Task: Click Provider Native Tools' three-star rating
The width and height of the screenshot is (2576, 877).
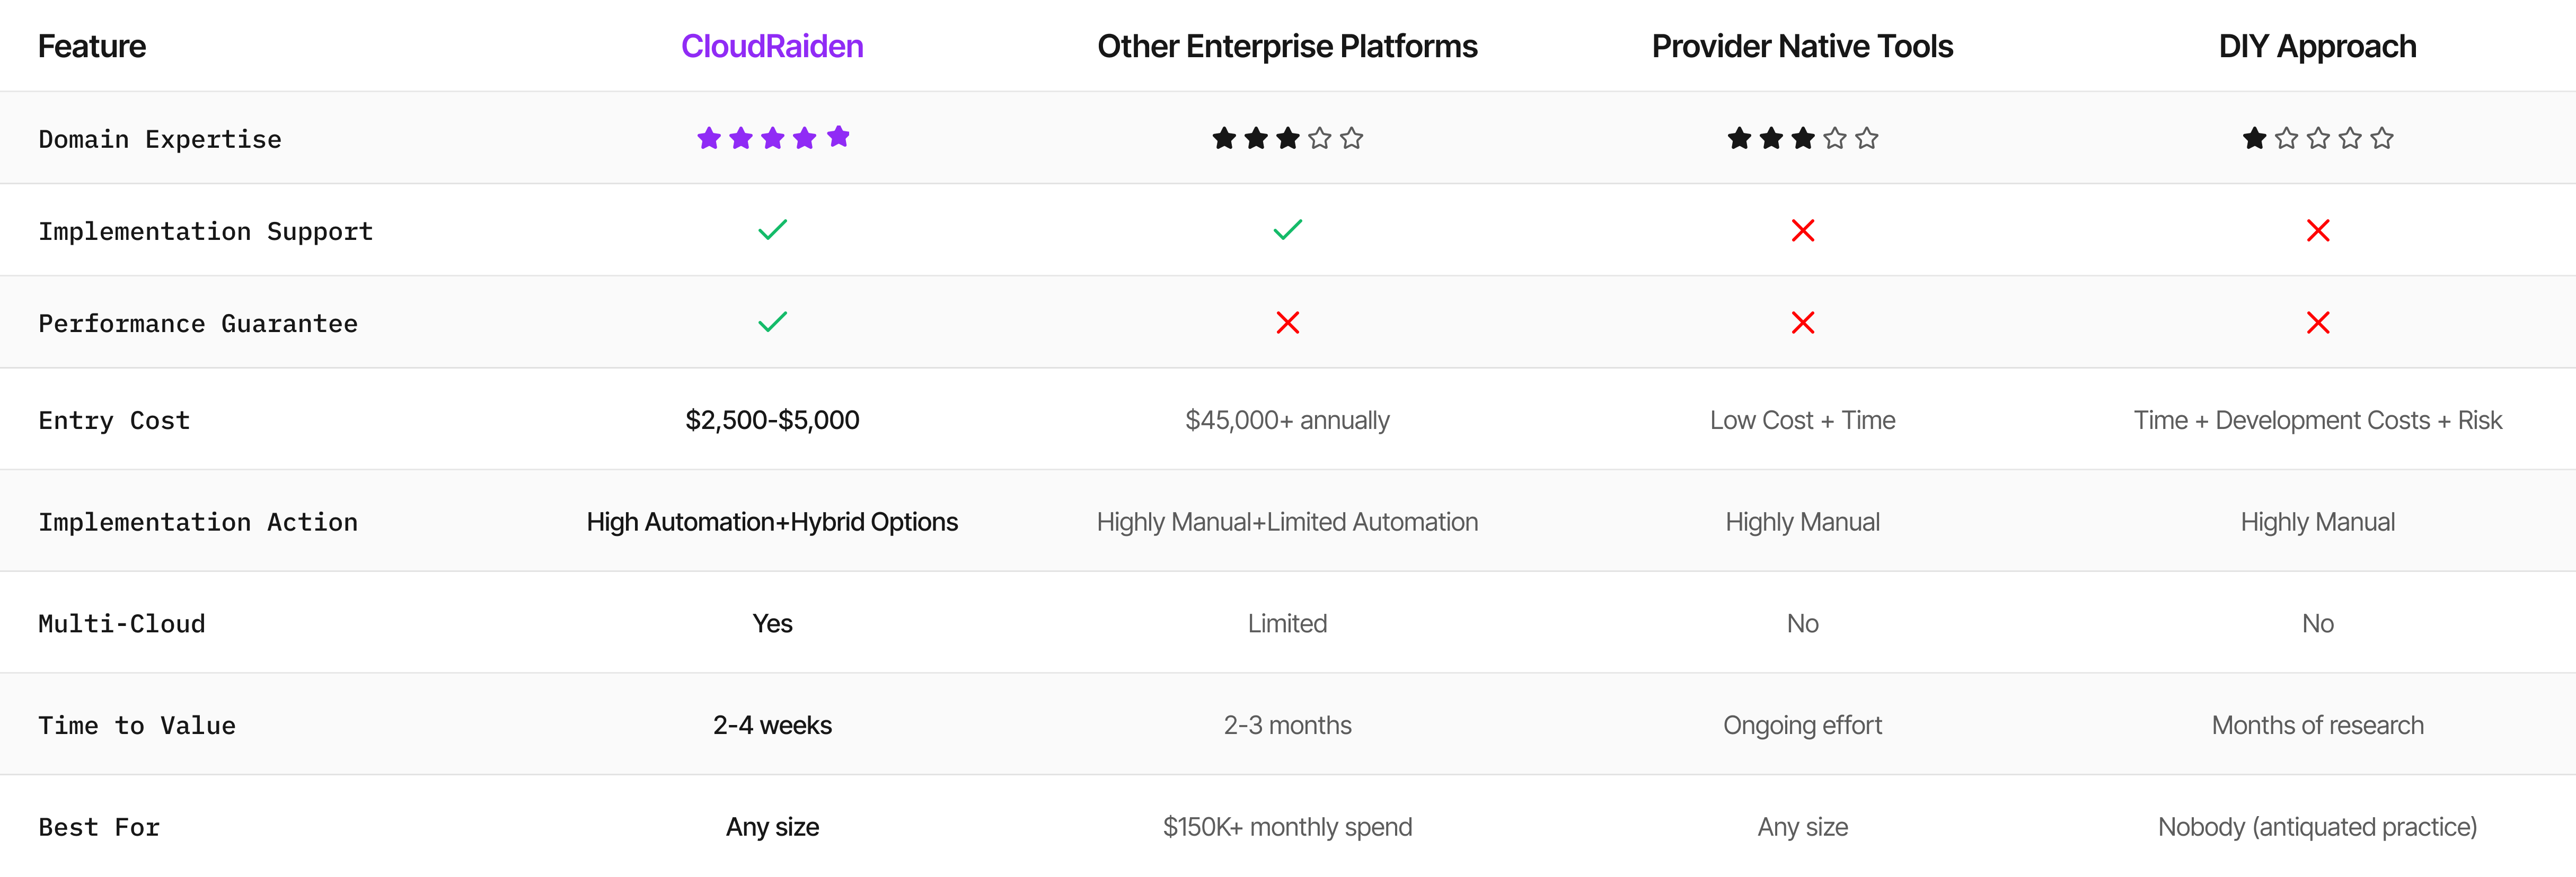Action: pos(1802,138)
